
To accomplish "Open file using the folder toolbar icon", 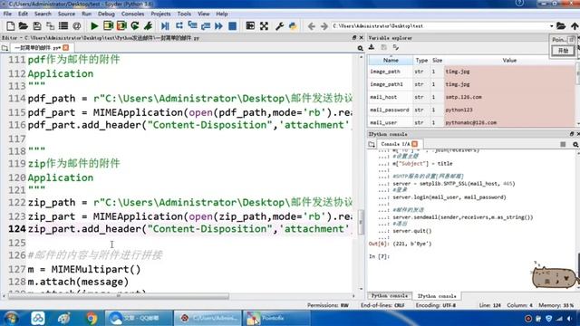I will tap(24, 26).
